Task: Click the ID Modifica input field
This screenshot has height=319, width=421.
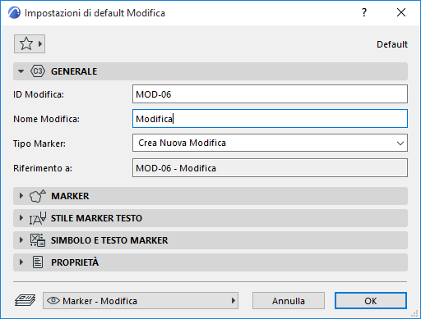Action: pyautogui.click(x=270, y=94)
